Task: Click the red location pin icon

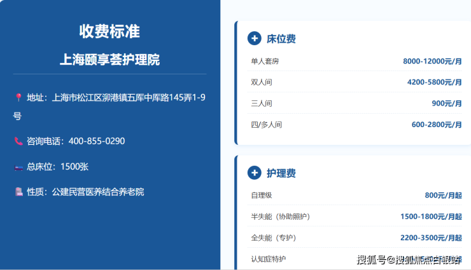Action: click(x=18, y=97)
